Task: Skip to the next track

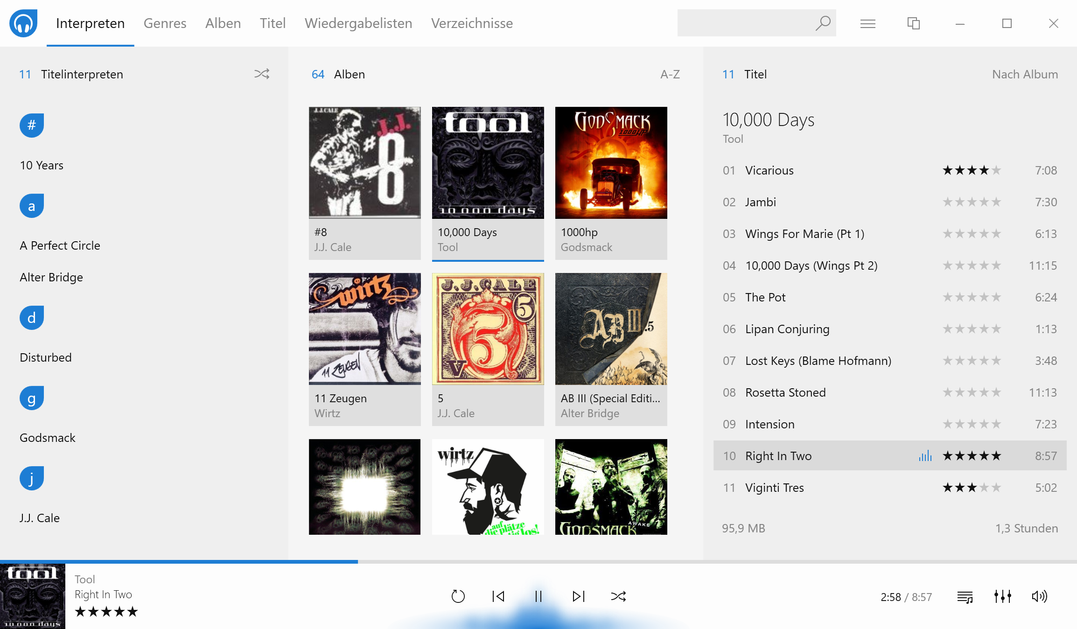Action: click(x=579, y=596)
